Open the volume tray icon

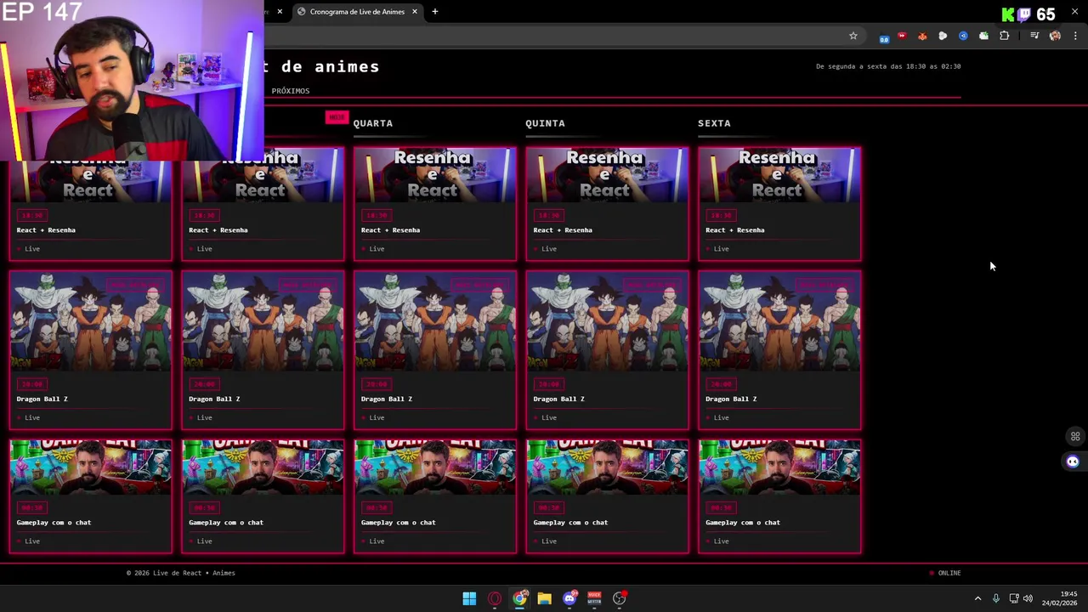pos(1028,598)
